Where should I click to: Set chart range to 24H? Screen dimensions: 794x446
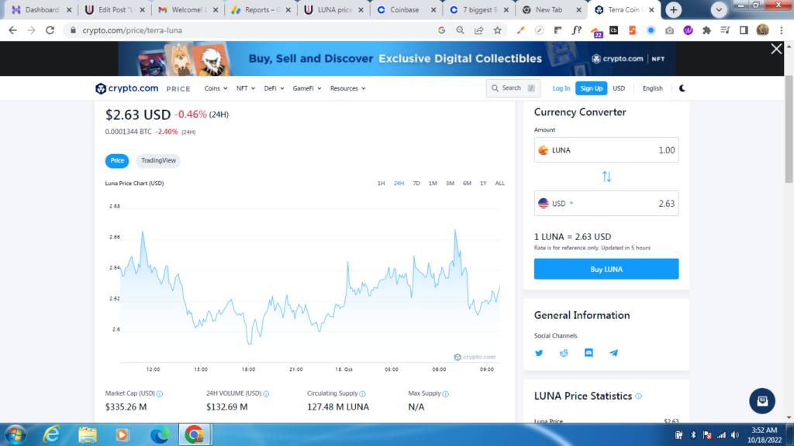tap(399, 184)
